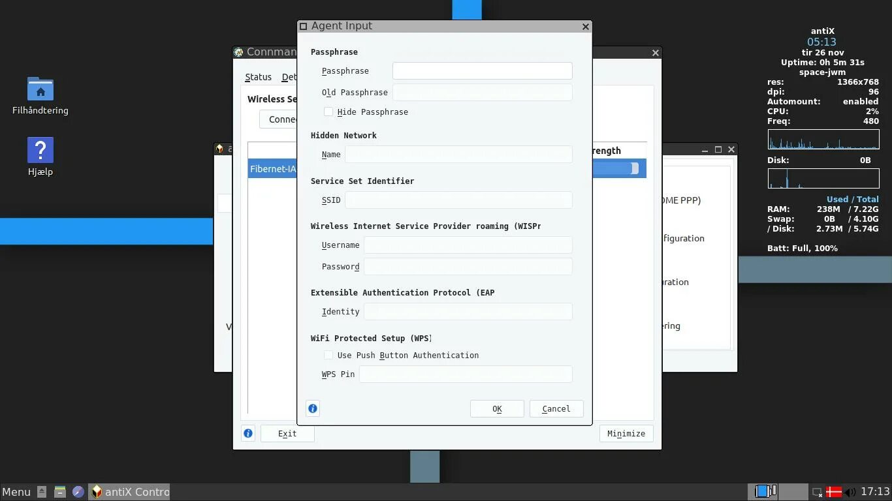The height and width of the screenshot is (501, 892).
Task: Click the 17:13 clock in the taskbar
Action: click(875, 492)
